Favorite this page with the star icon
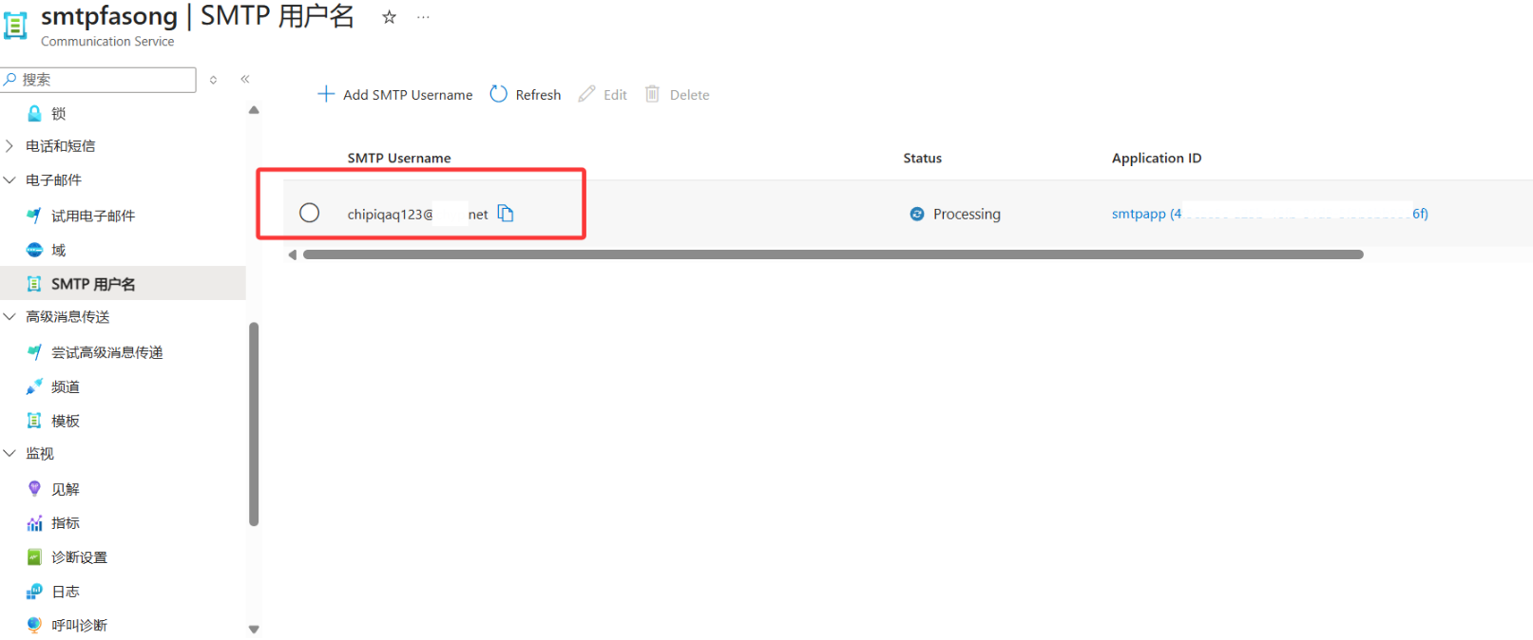This screenshot has height=640, width=1533. pyautogui.click(x=389, y=17)
